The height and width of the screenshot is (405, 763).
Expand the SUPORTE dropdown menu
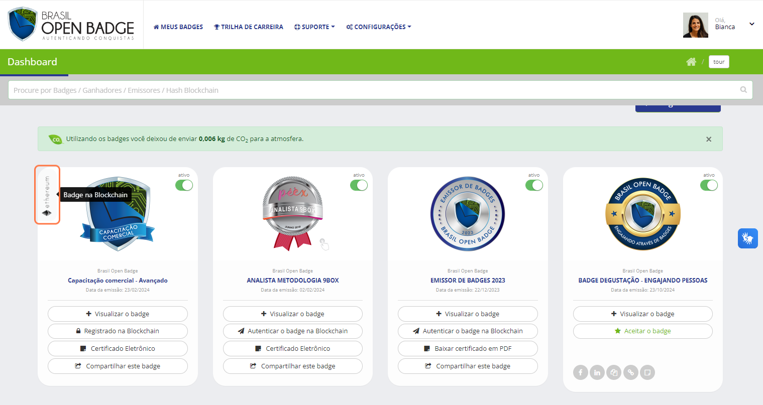[314, 27]
